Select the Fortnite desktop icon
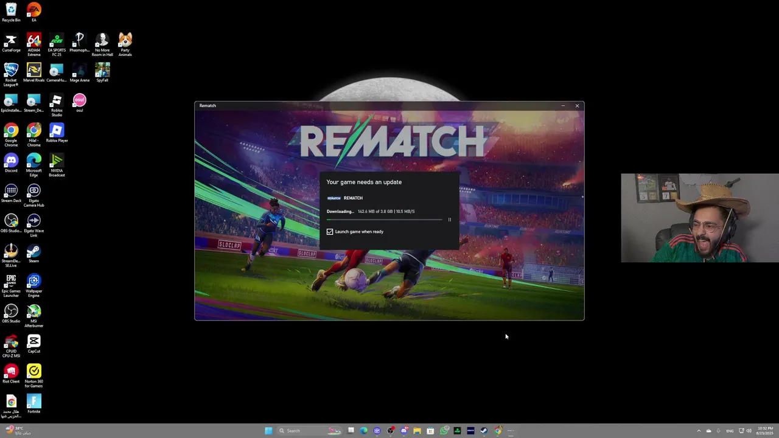The image size is (779, 438). click(34, 404)
